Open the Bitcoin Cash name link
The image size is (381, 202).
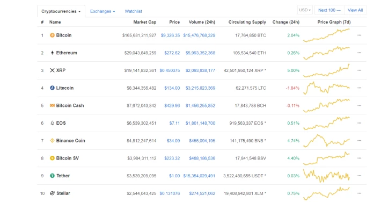[70, 105]
